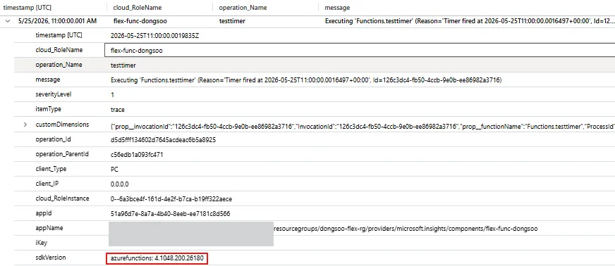The height and width of the screenshot is (266, 615).
Task: Select the flex-func-dongsoo value field for cloud_RoleName
Action: pyautogui.click(x=360, y=51)
